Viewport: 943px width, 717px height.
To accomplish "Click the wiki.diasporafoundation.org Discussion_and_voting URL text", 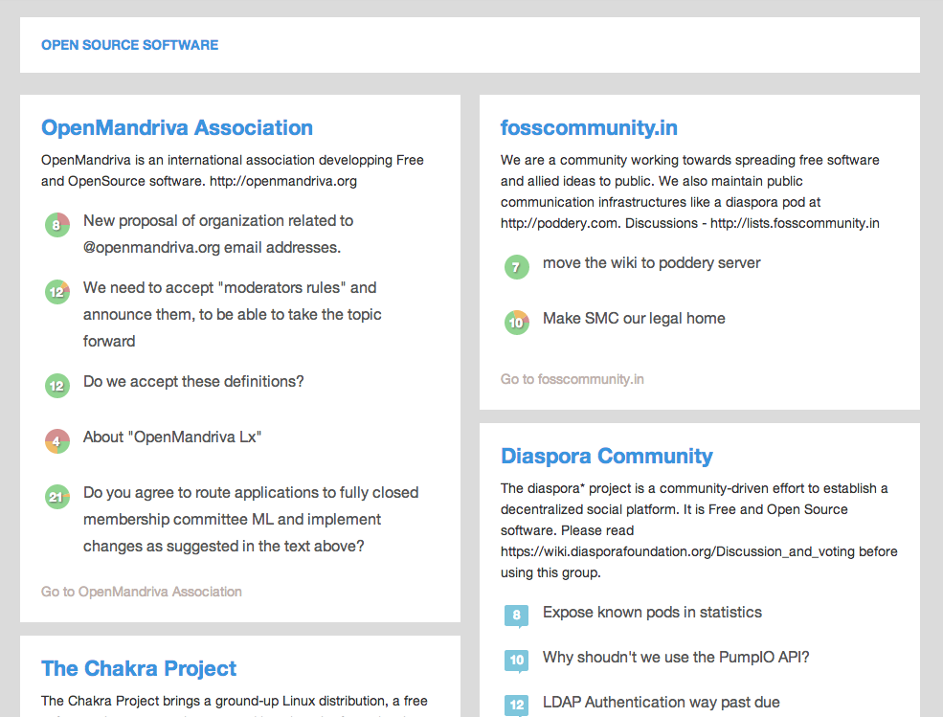I will click(679, 551).
